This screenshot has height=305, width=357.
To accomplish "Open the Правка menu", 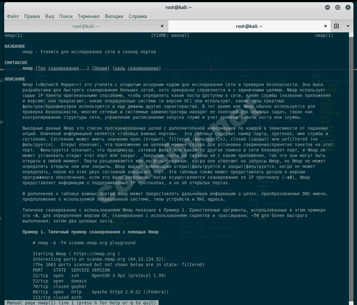I will pyautogui.click(x=32, y=16).
